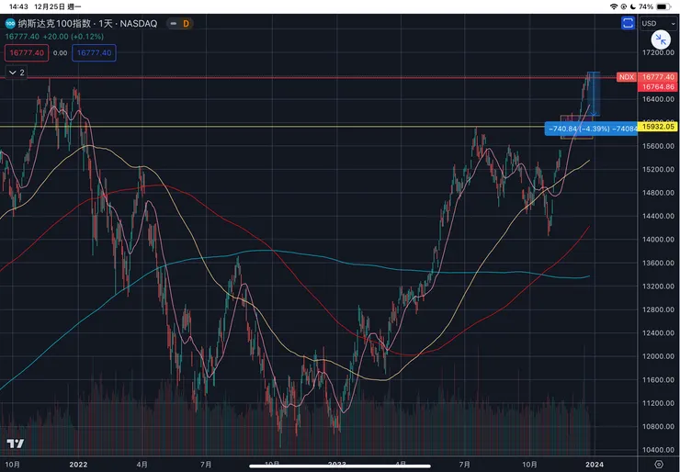The width and height of the screenshot is (680, 472).
Task: Select the purple box drawing near 15932
Action: click(x=576, y=127)
